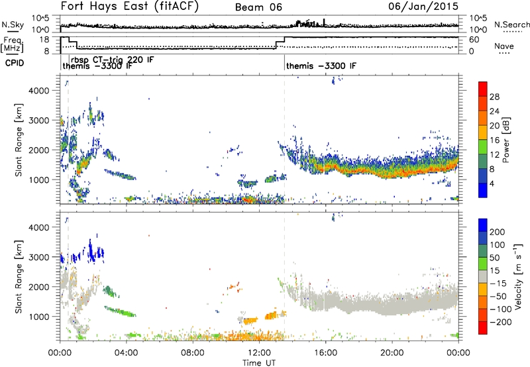530x367 pixels.
Task: Click the '08:00' time tick label
Action: pos(193,353)
